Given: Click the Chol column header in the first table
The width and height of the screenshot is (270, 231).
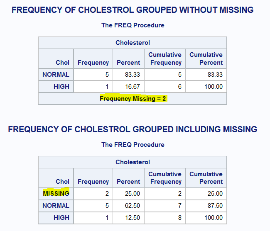Looking at the screenshot, I should [62, 63].
